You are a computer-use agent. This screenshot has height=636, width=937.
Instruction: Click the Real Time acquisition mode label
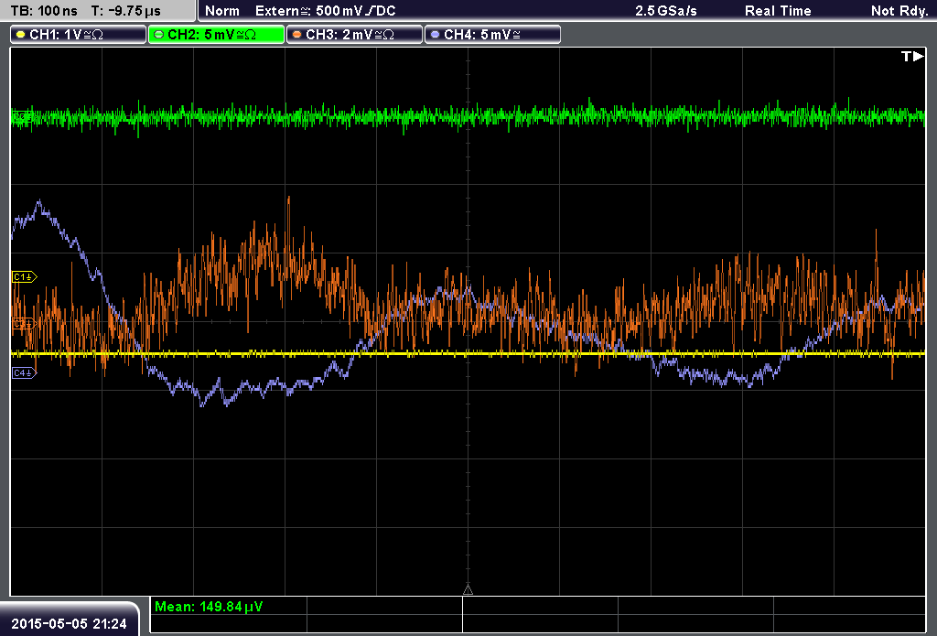[x=778, y=11]
